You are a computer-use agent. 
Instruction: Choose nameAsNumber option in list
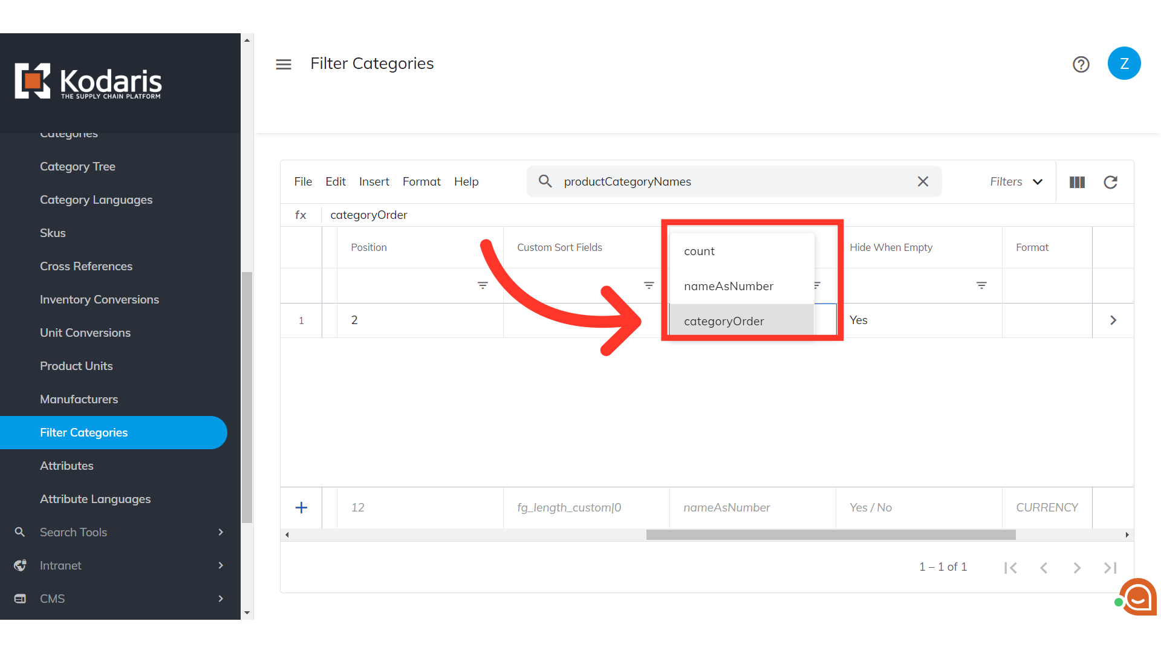728,286
